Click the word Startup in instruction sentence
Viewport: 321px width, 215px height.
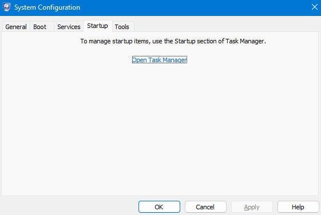coord(185,41)
